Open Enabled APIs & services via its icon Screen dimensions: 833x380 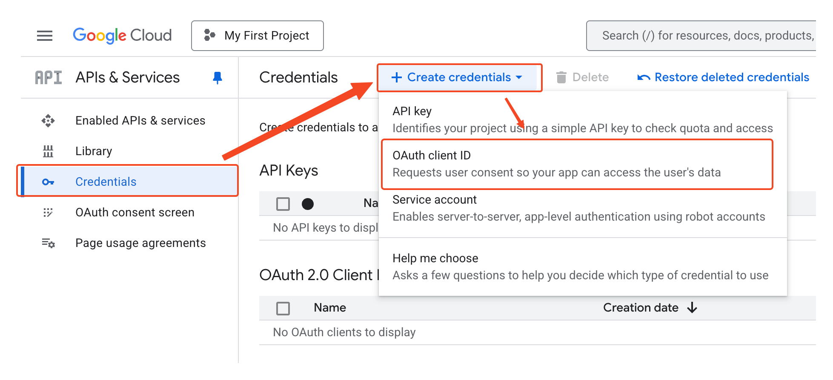(48, 120)
